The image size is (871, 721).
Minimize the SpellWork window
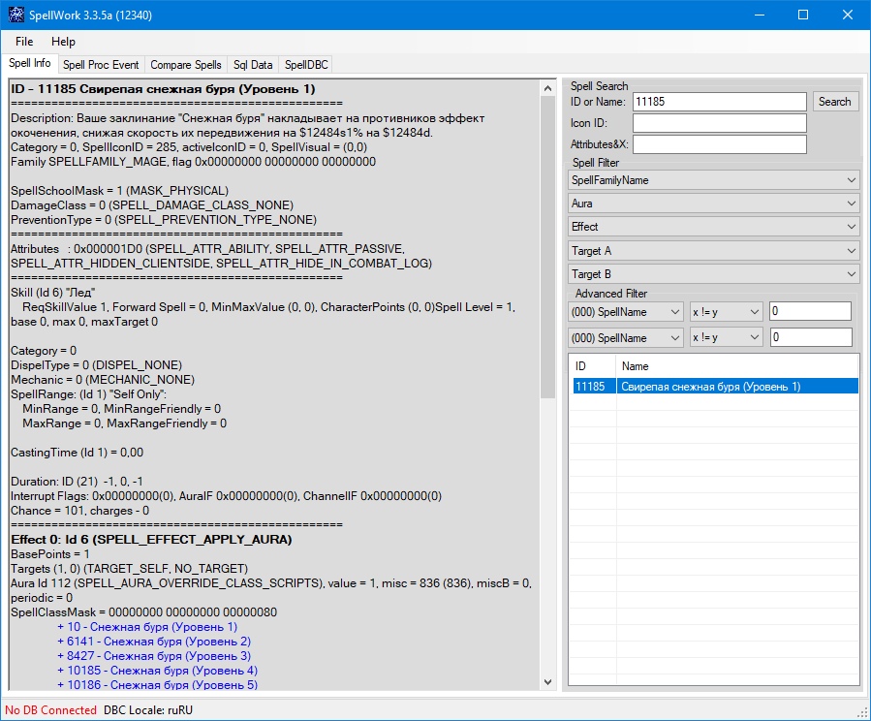tap(760, 15)
